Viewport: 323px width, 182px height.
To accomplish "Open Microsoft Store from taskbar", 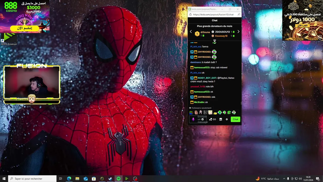I will (x=94, y=179).
